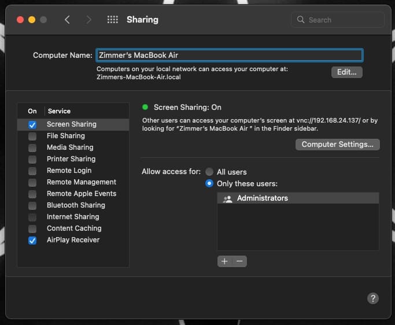The image size is (395, 325).
Task: Select the Remote Login service row
Action: [x=73, y=171]
